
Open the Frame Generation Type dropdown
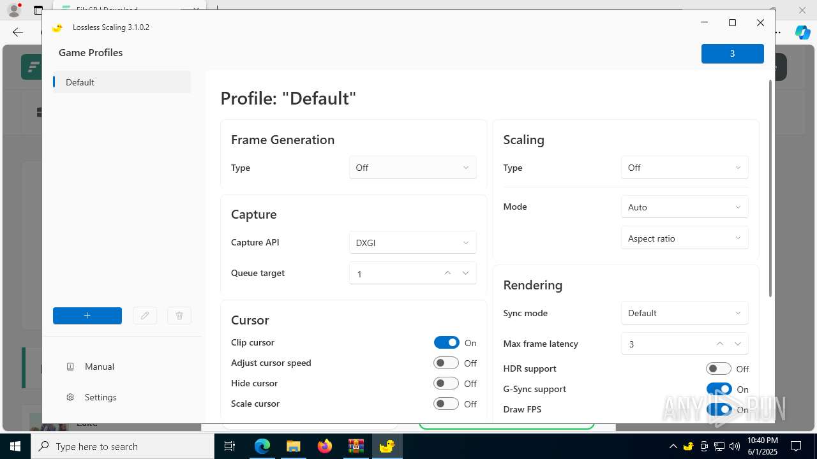[x=413, y=168]
